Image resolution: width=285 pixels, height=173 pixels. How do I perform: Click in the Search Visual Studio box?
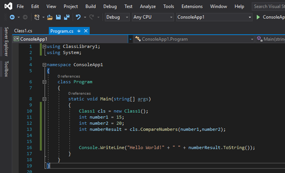tap(269, 7)
